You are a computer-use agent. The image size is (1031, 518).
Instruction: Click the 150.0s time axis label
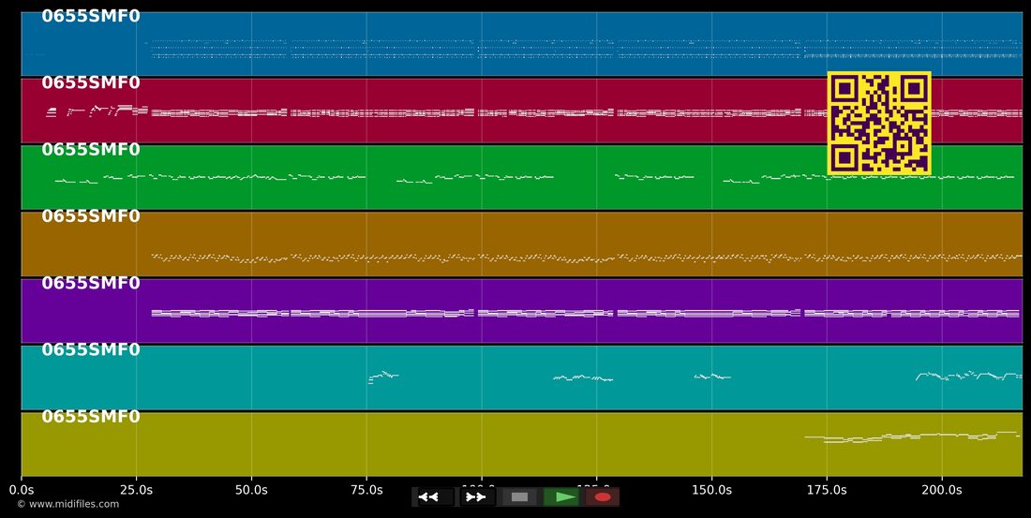point(711,490)
